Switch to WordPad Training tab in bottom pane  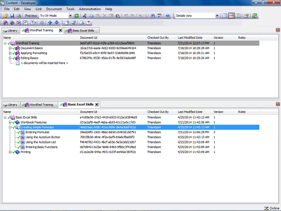tap(39, 105)
